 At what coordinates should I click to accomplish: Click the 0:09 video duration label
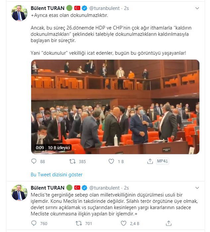click(40, 147)
